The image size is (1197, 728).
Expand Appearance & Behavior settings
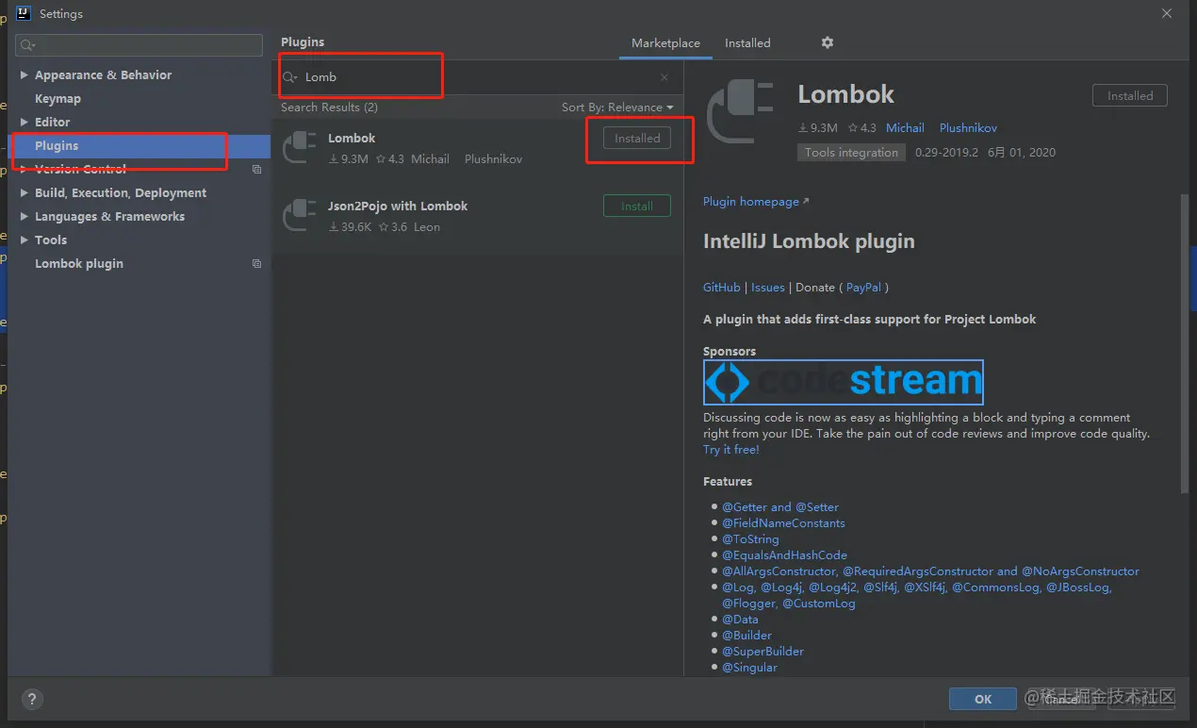pos(25,75)
